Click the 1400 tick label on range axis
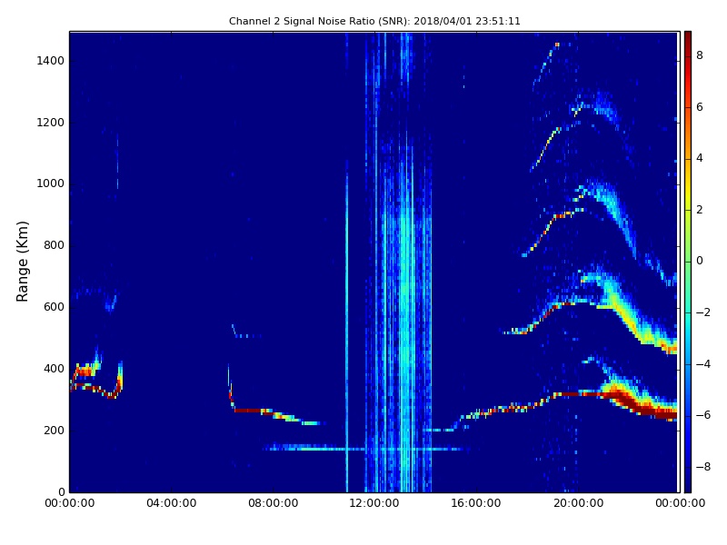Image resolution: width=727 pixels, height=545 pixels. tap(51, 61)
